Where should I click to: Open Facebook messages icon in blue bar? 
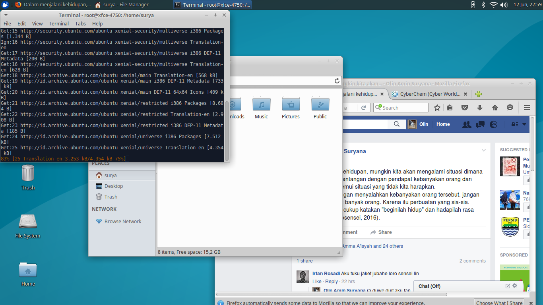pyautogui.click(x=480, y=124)
